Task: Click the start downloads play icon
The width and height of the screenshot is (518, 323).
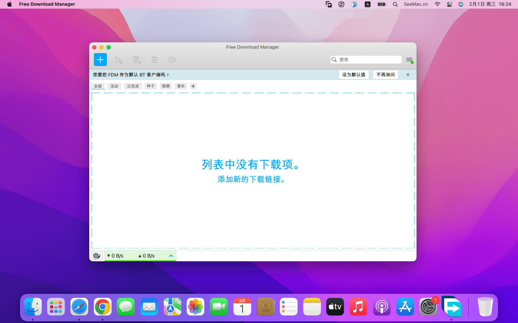Action: [118, 60]
